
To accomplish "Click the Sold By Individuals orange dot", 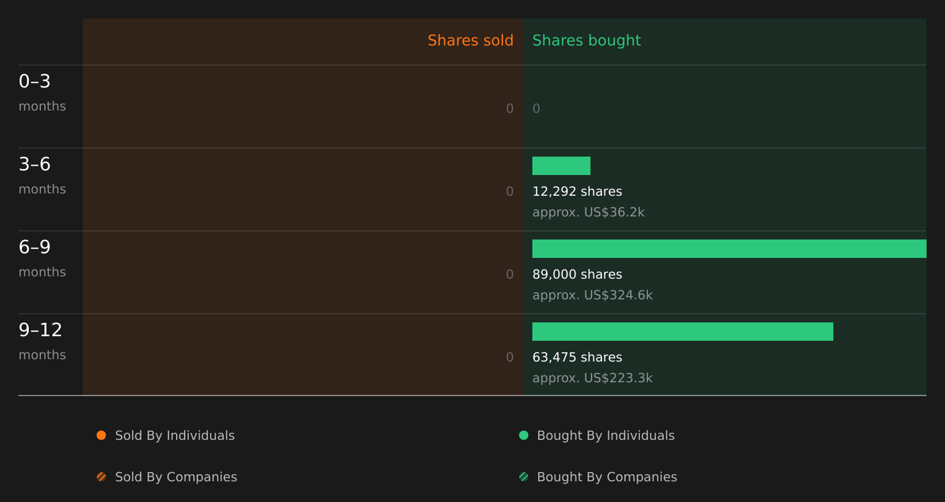I will pyautogui.click(x=101, y=435).
